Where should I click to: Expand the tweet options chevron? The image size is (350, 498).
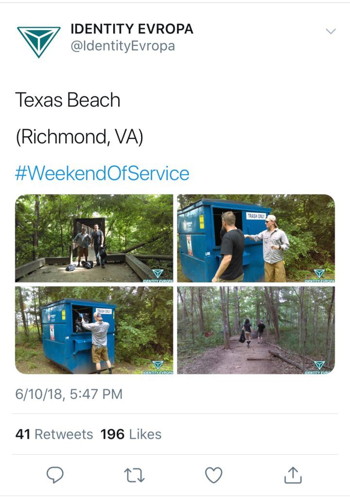point(331,31)
